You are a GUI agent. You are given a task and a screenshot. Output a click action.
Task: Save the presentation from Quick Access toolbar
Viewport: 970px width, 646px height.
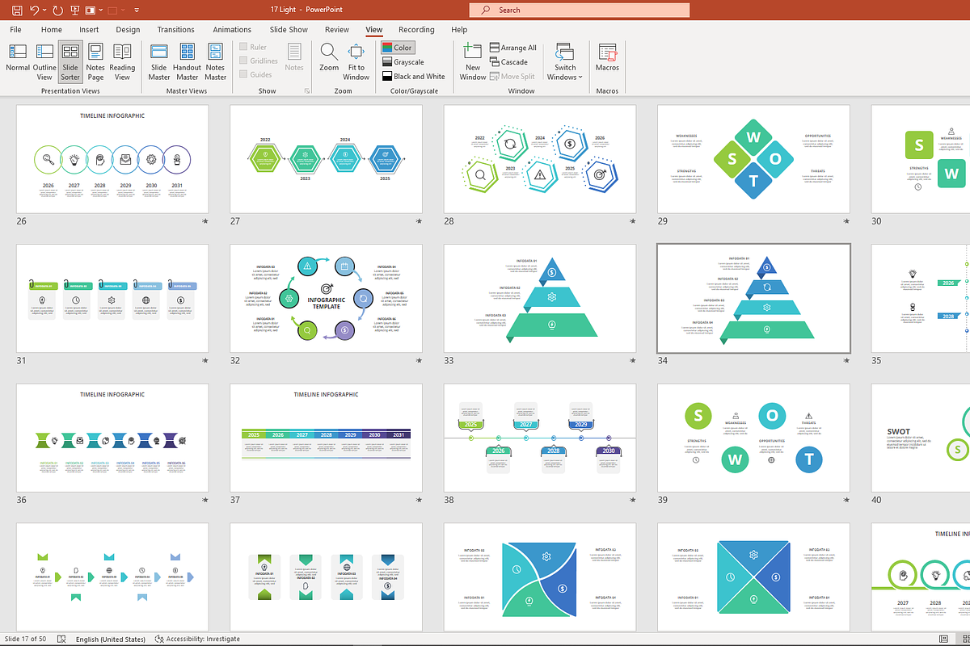tap(15, 10)
